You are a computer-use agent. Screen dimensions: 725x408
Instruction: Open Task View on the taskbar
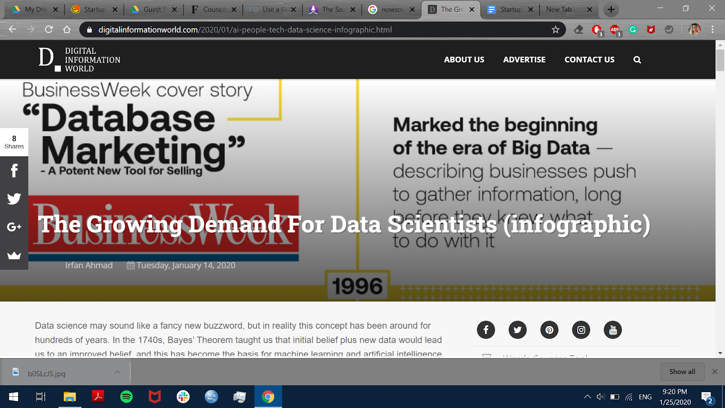[41, 397]
